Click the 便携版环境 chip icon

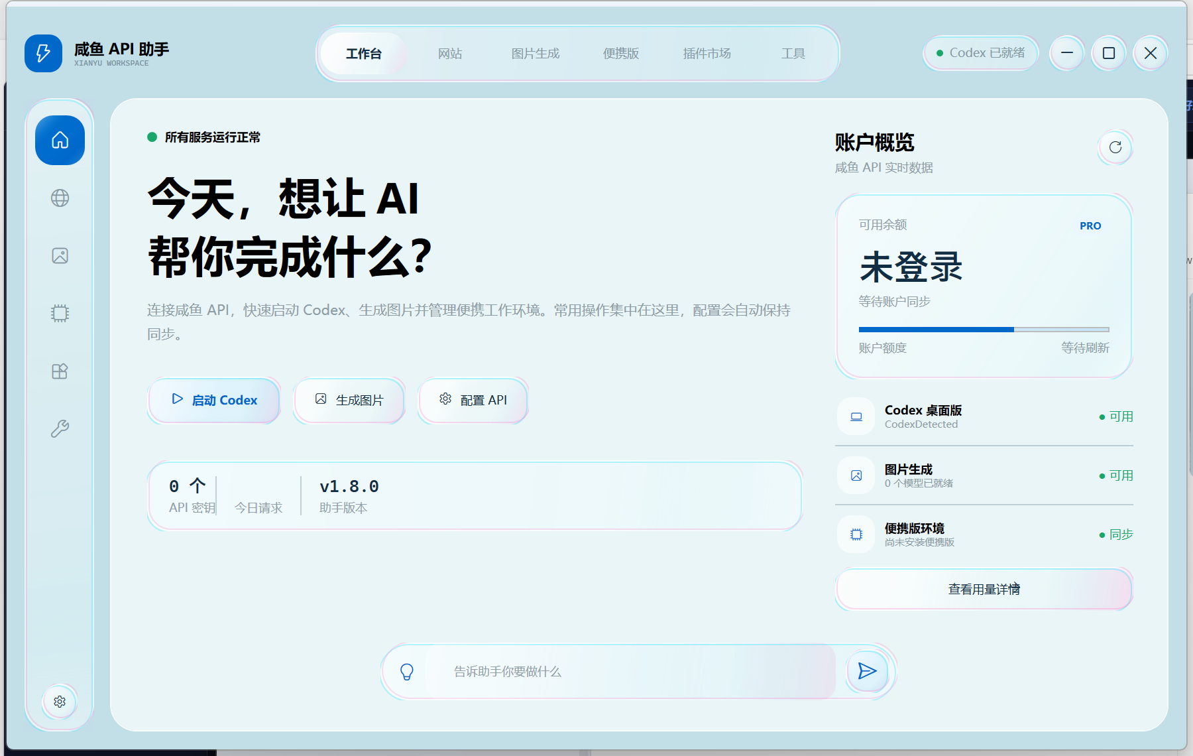856,535
